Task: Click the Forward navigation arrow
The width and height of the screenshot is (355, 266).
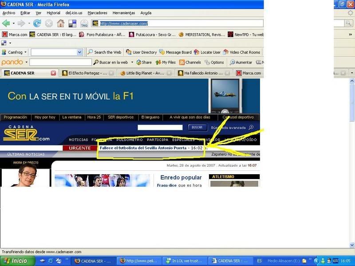Action: click(x=21, y=23)
